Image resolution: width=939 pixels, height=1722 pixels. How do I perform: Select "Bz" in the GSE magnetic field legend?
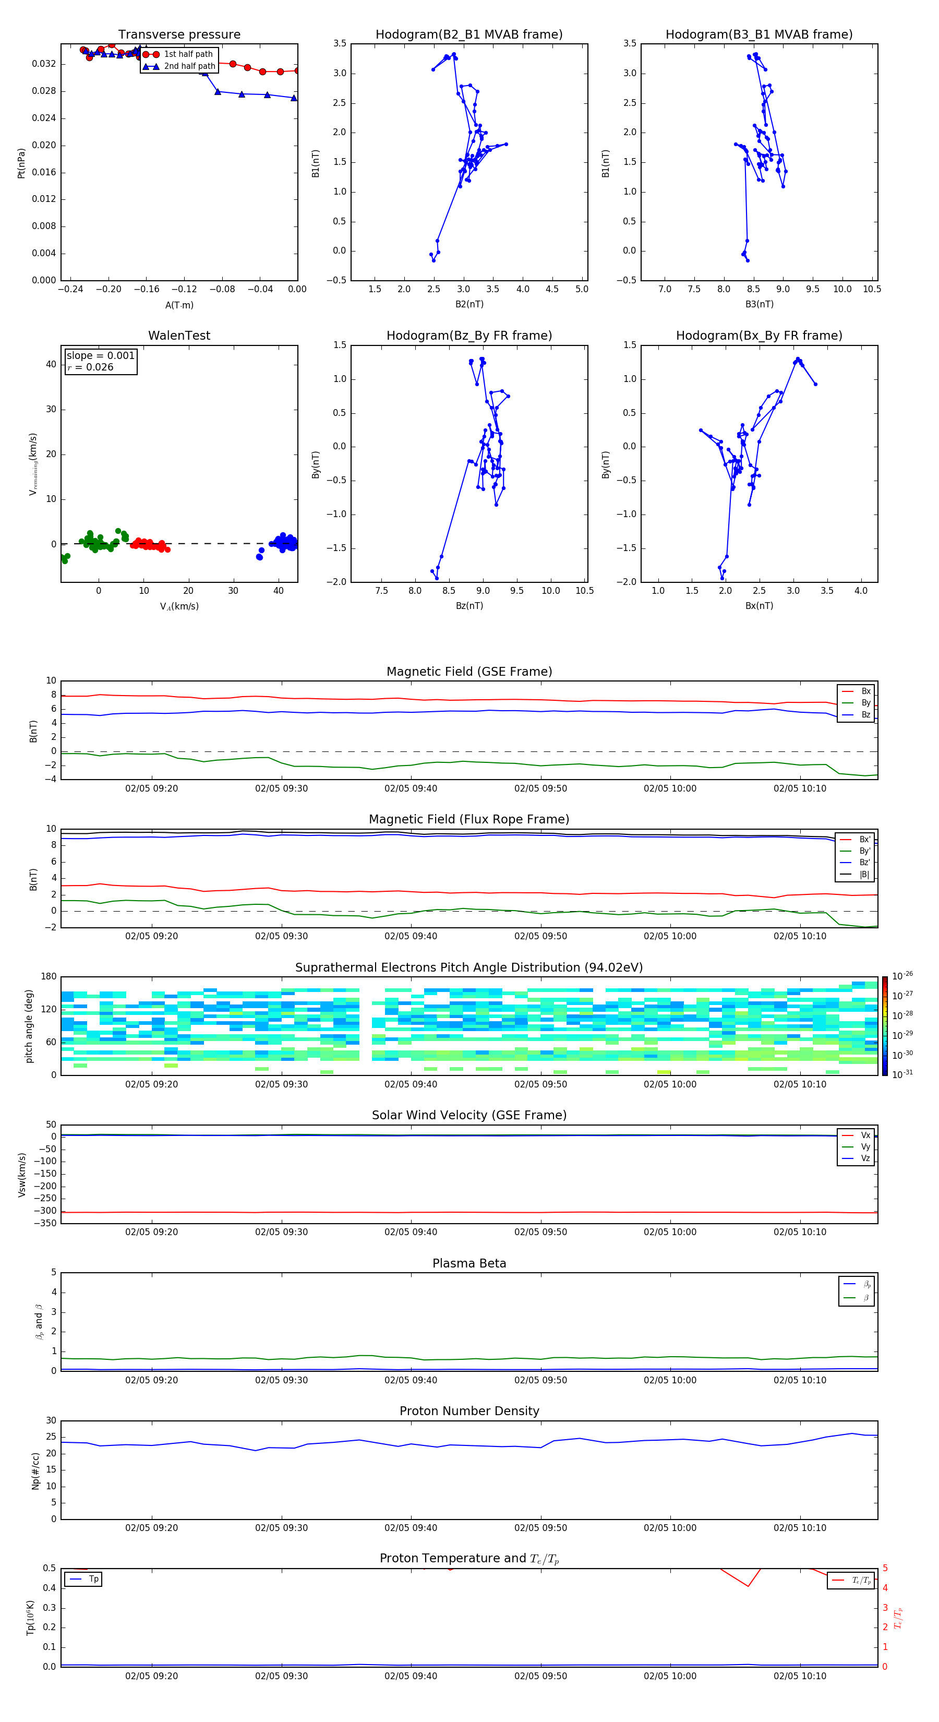856,714
